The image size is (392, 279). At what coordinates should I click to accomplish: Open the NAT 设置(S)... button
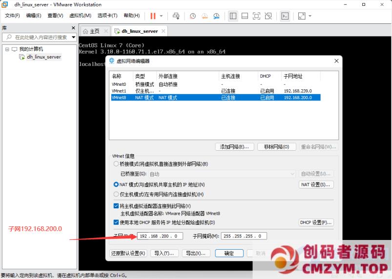[316, 184]
